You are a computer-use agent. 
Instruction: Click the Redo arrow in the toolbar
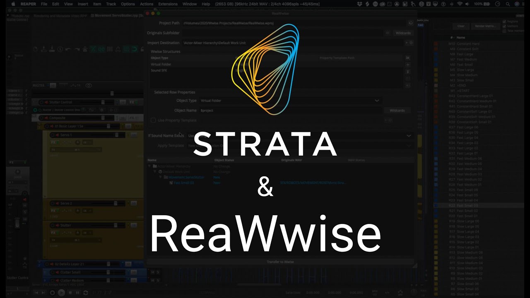[77, 49]
